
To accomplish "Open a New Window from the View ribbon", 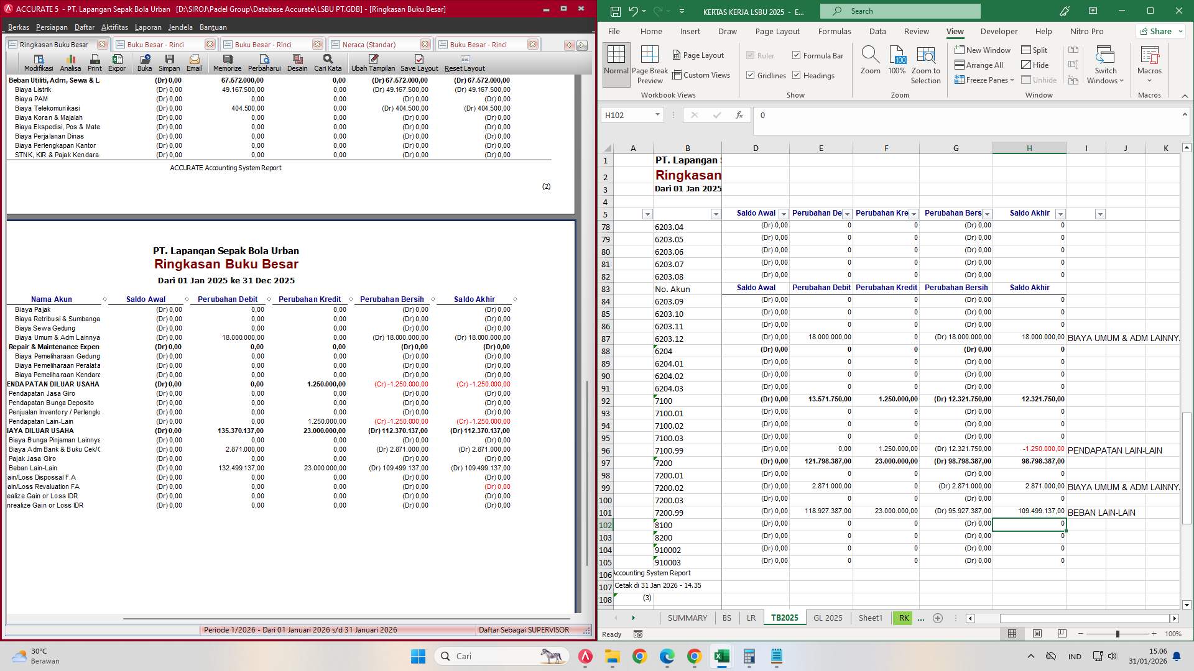I will click(983, 50).
